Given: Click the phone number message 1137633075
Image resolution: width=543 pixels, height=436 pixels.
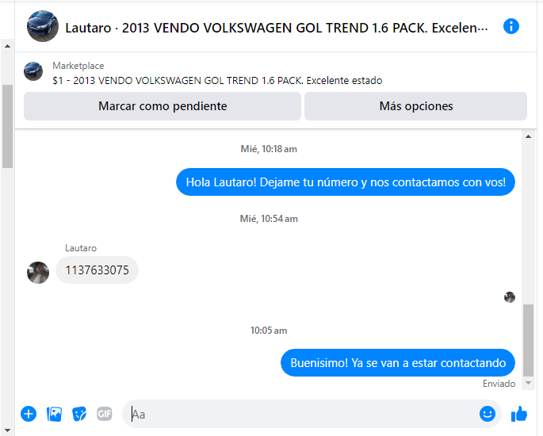Looking at the screenshot, I should coord(97,270).
